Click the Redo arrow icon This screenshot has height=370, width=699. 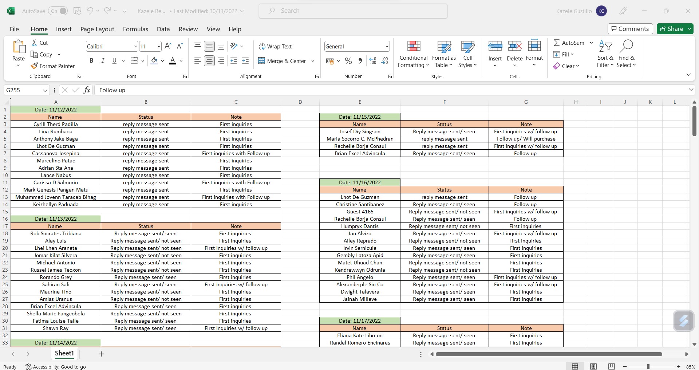tap(107, 11)
